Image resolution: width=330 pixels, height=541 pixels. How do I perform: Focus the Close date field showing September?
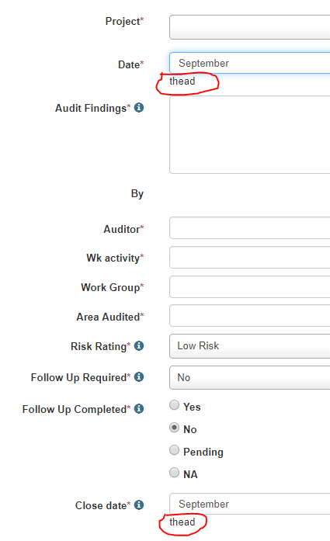(x=249, y=504)
